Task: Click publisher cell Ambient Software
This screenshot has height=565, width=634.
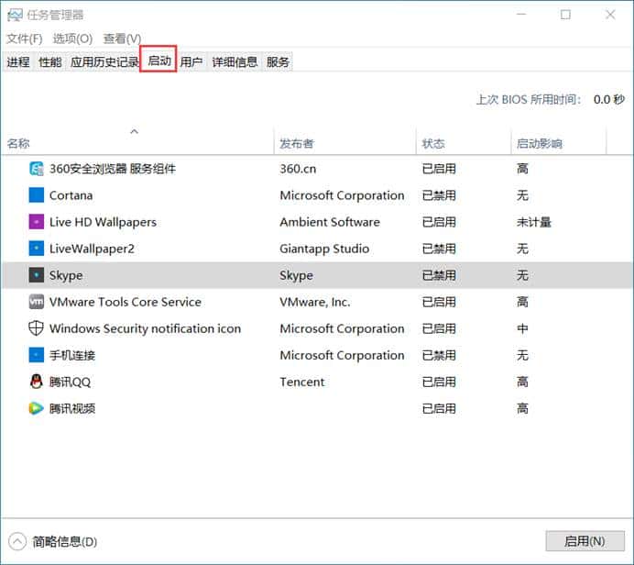Action: [330, 222]
